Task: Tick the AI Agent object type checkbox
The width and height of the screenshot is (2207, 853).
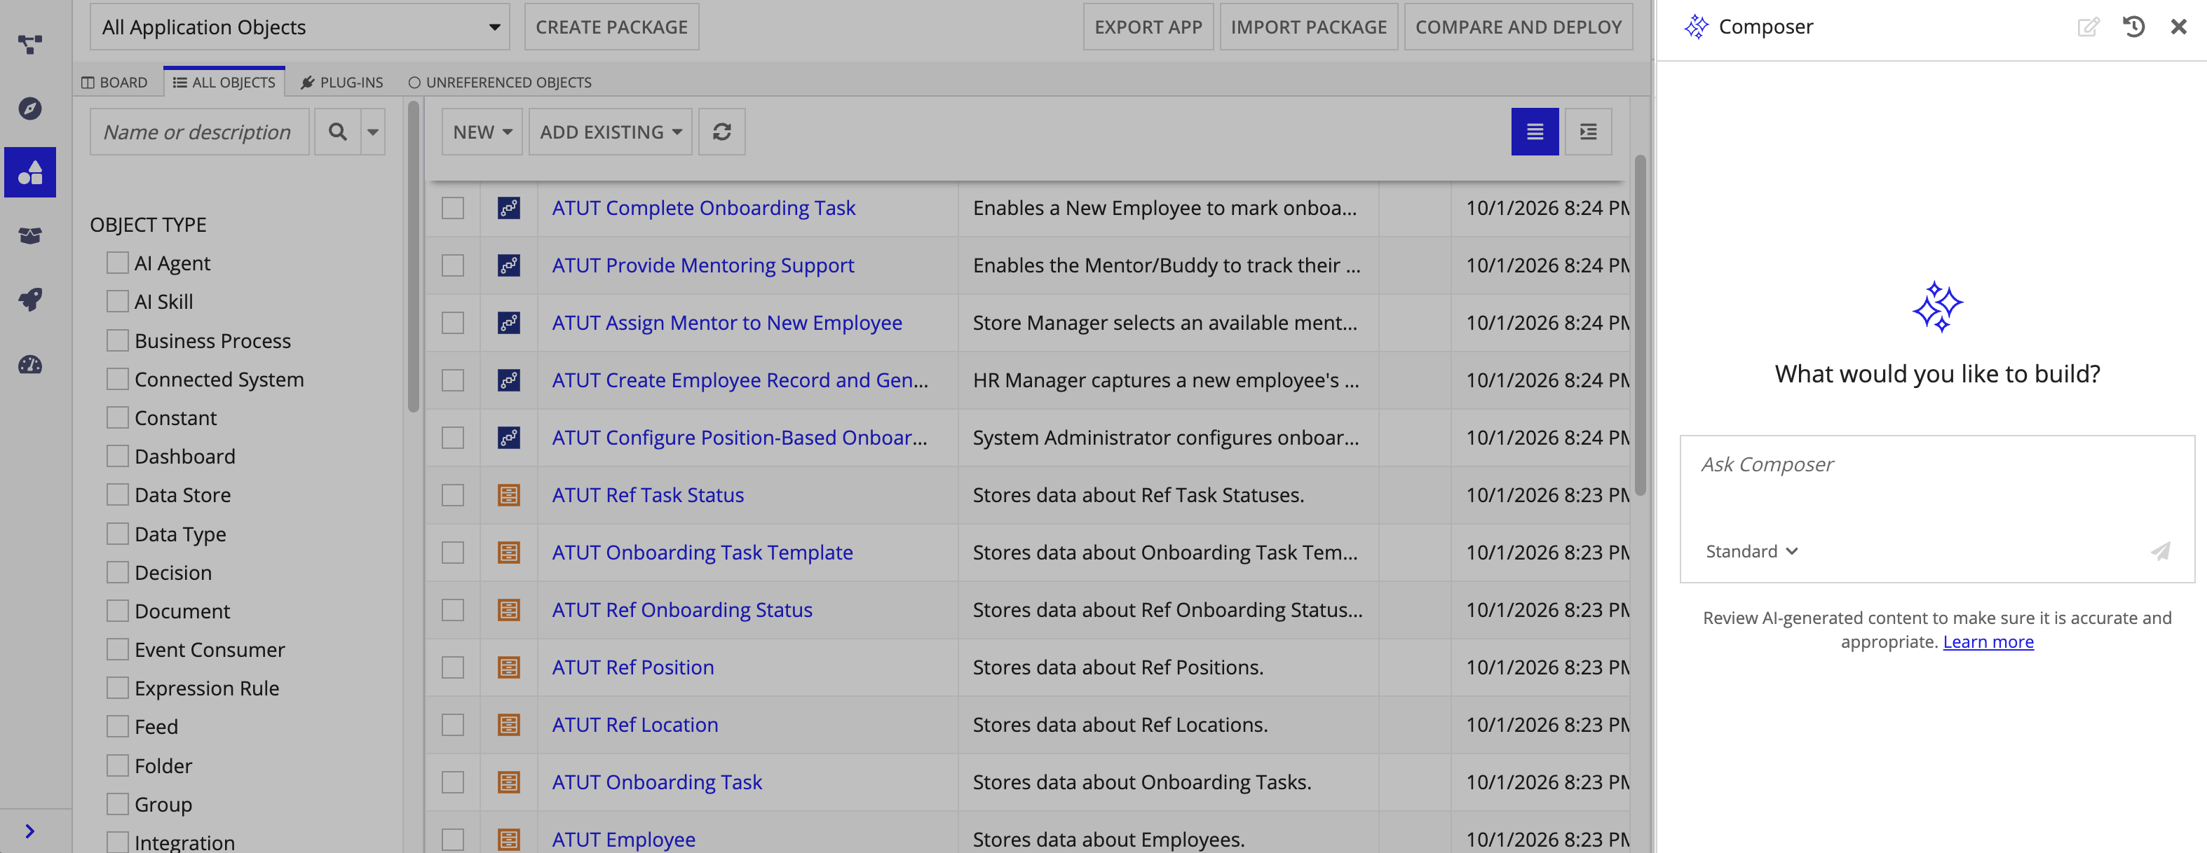Action: 117,263
